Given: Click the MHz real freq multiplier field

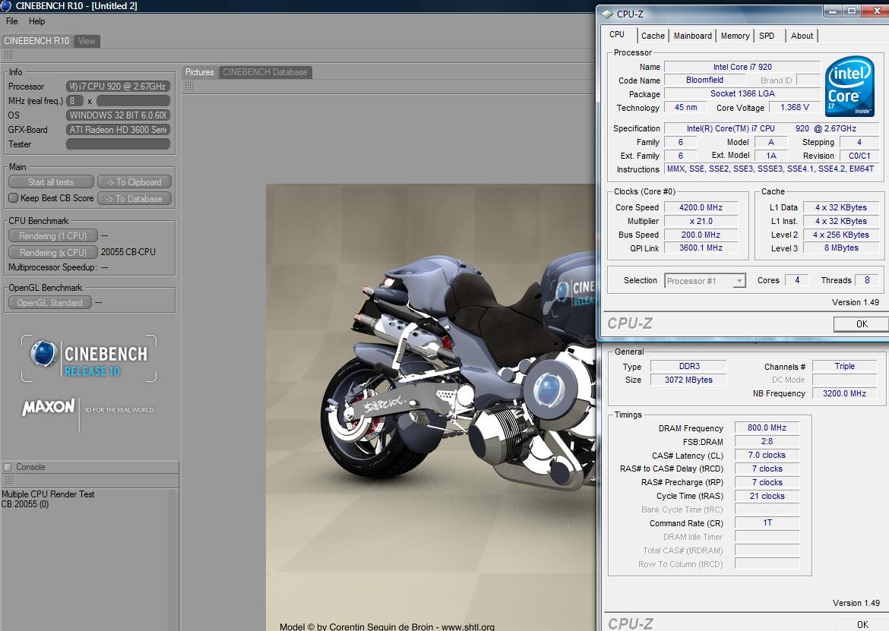Looking at the screenshot, I should tap(74, 101).
